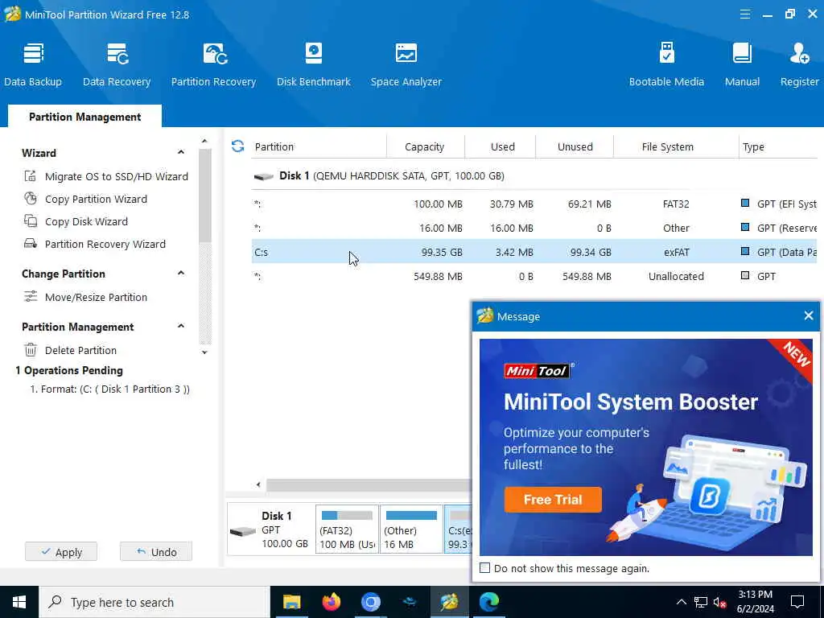Collapse the Partition Management section
Image resolution: width=824 pixels, height=618 pixels.
(x=181, y=327)
